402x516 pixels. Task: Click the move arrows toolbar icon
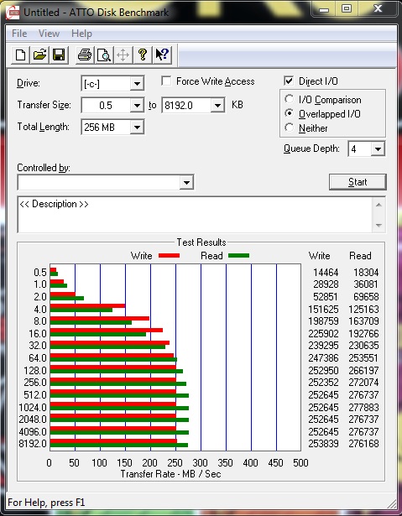(123, 55)
